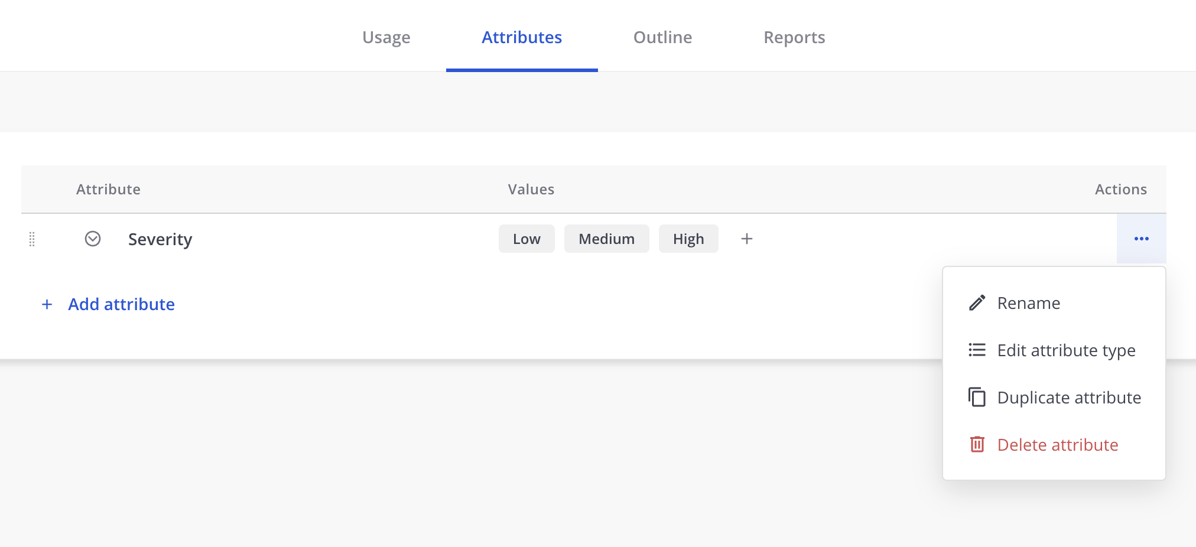The width and height of the screenshot is (1196, 547).
Task: Switch to the Usage tab
Action: (x=386, y=37)
